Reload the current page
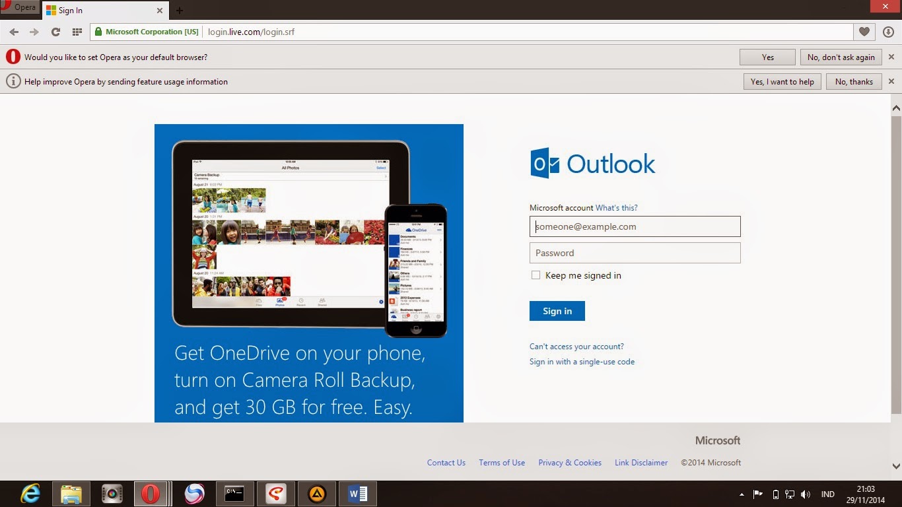The image size is (902, 507). coord(55,31)
